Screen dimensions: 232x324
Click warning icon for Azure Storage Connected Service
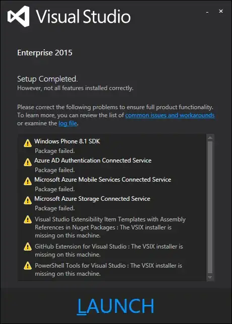28,200
